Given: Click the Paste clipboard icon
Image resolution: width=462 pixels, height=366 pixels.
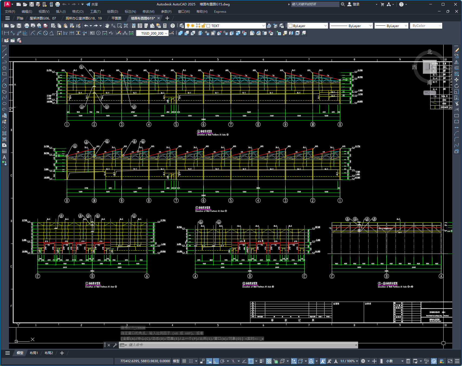Looking at the screenshot, I should coord(66,26).
